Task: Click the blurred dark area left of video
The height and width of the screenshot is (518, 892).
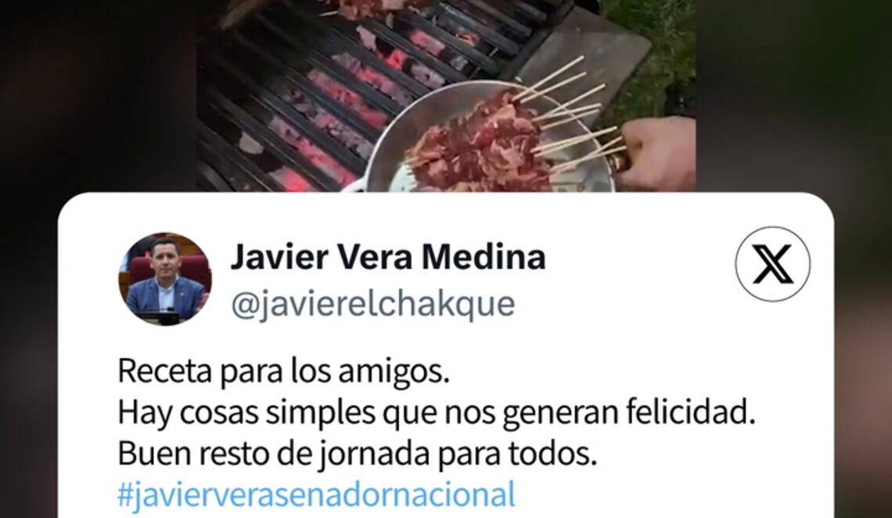Action: click(x=98, y=95)
